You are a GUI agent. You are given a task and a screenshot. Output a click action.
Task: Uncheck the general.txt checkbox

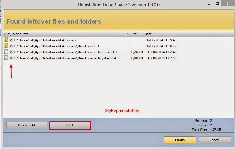[11, 52]
